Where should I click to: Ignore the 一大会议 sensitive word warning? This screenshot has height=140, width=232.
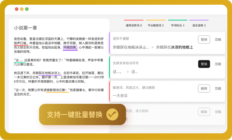218,88
